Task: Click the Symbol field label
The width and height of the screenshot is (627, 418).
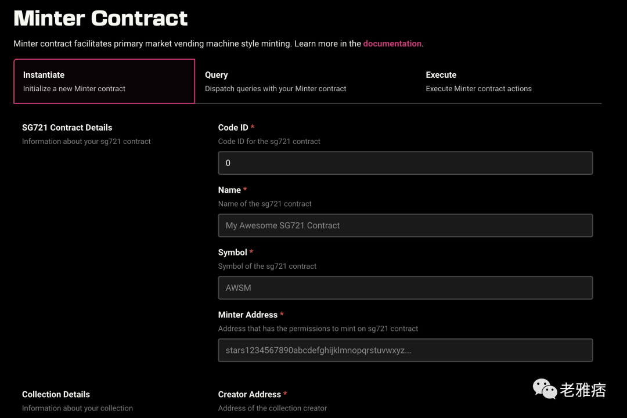Action: pos(232,253)
